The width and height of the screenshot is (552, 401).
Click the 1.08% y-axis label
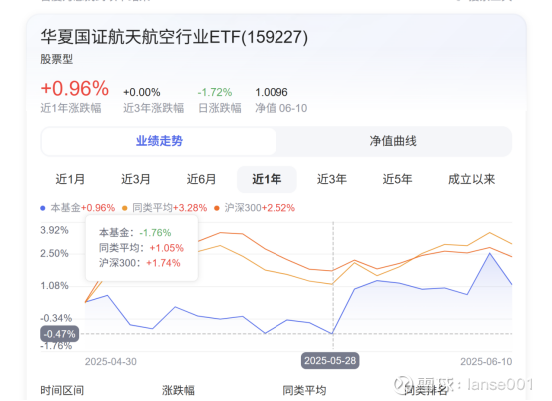(x=54, y=286)
